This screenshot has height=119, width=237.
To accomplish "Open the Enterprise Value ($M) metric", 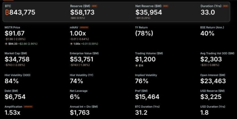I will 84,59.
